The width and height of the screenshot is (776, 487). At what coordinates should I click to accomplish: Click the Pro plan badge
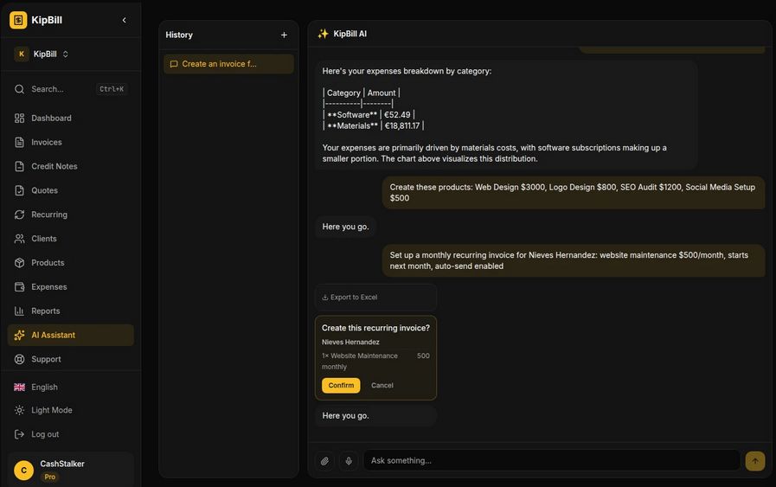(50, 477)
